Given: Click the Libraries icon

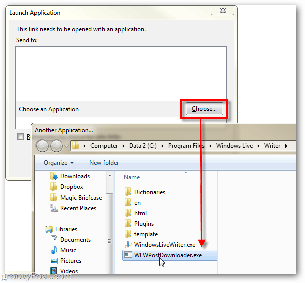Looking at the screenshot, I should 49,229.
